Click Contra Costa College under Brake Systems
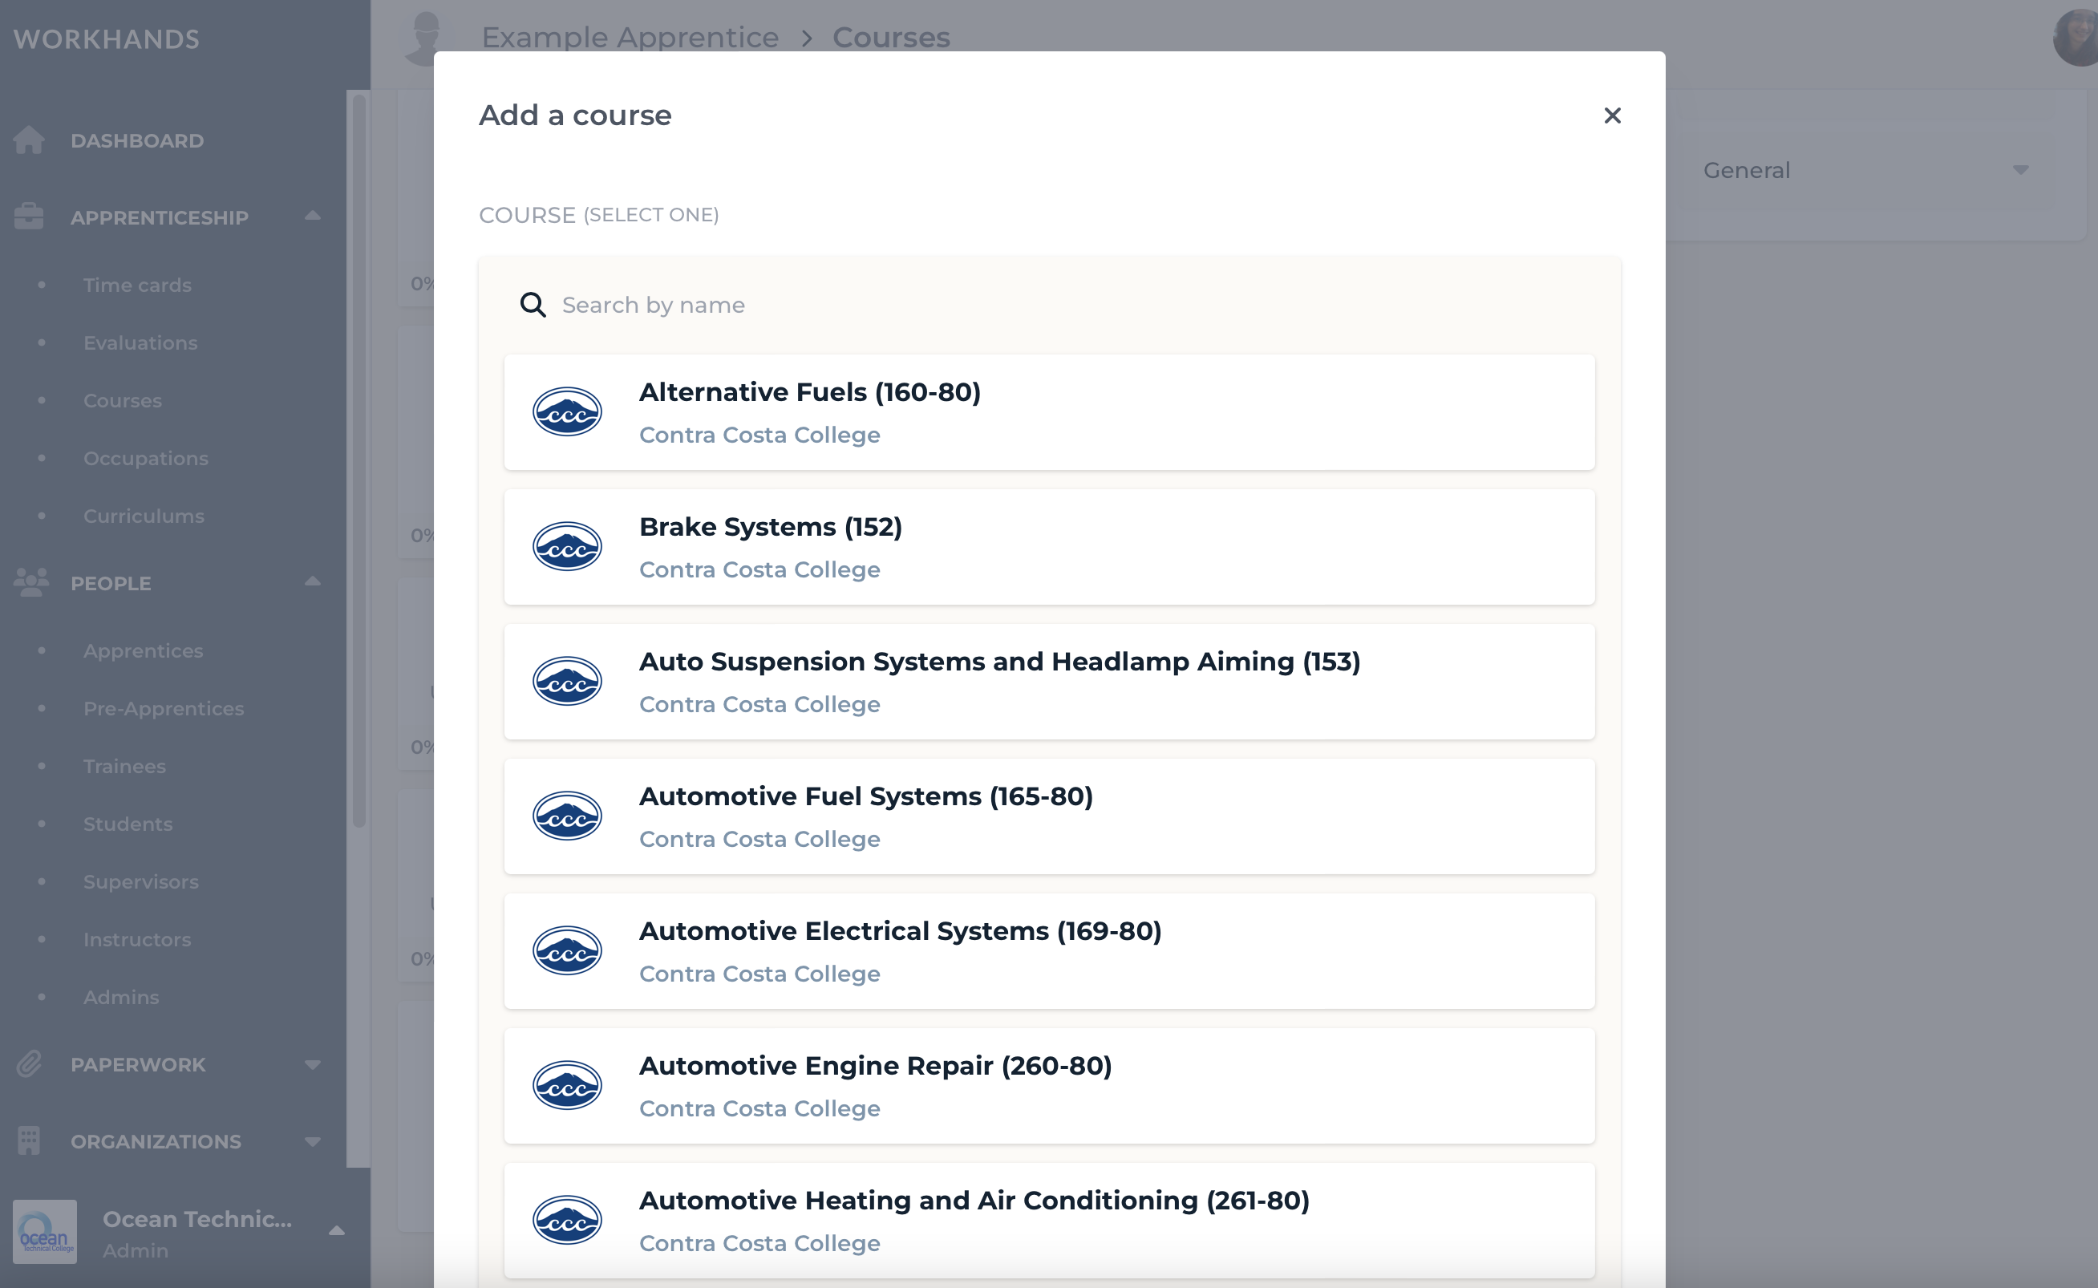2098x1288 pixels. [x=759, y=570]
